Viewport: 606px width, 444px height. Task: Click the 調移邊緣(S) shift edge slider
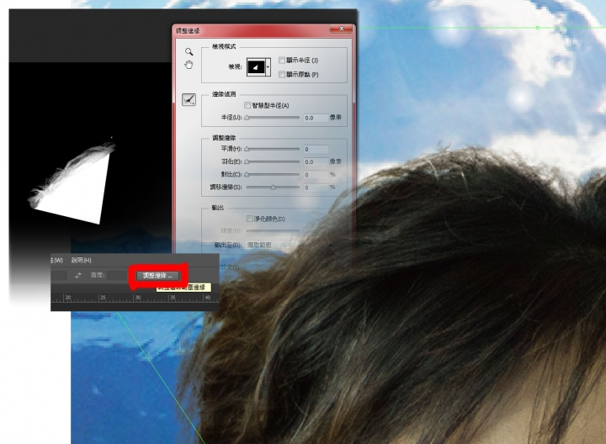pos(273,188)
